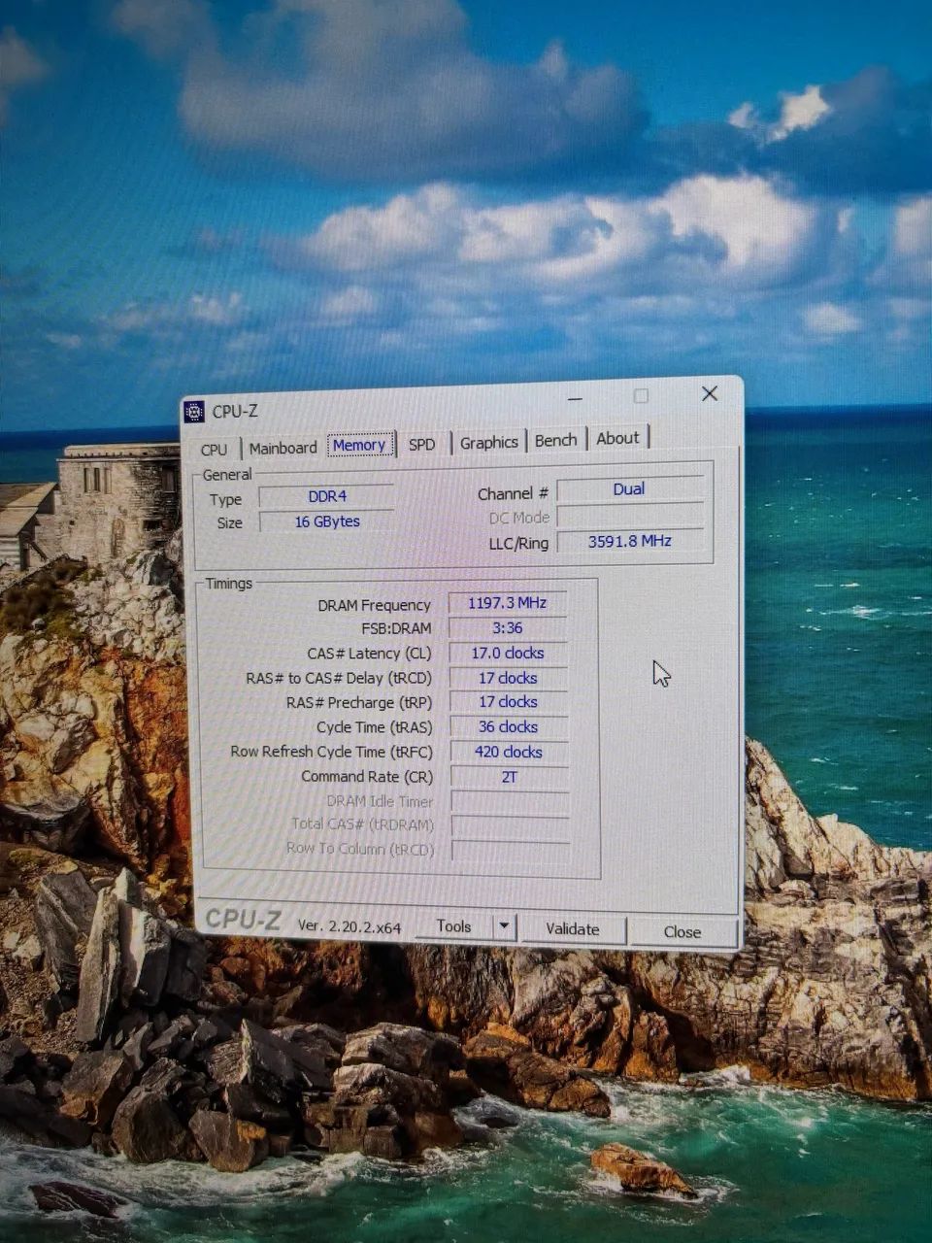This screenshot has width=932, height=1243.
Task: Click the empty Row To Column field
Action: coord(511,851)
